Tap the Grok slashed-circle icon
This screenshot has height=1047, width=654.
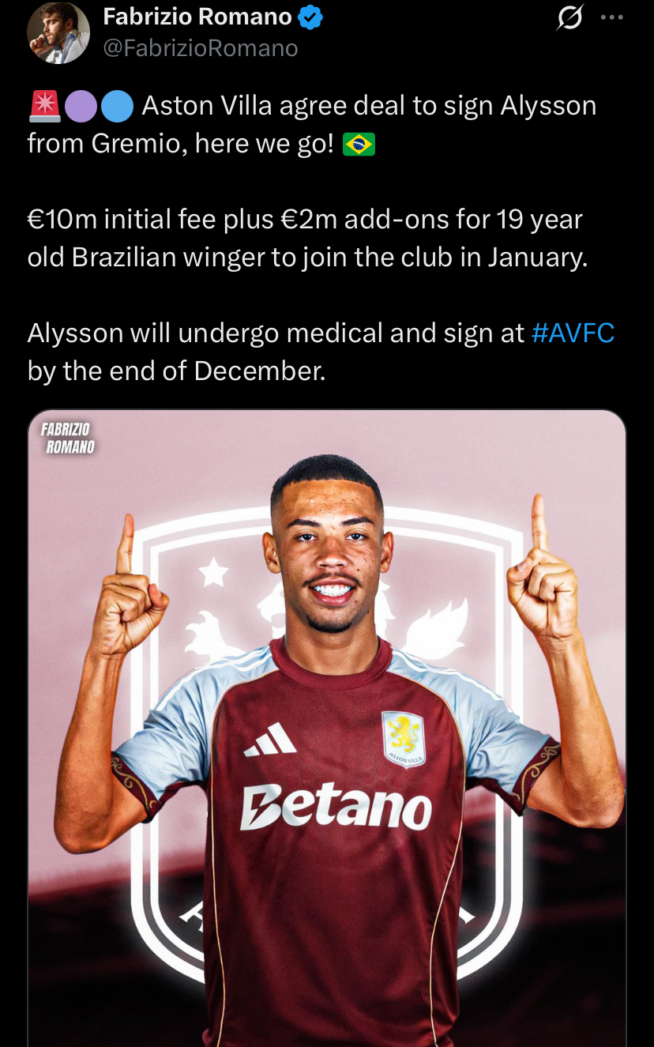tap(570, 17)
